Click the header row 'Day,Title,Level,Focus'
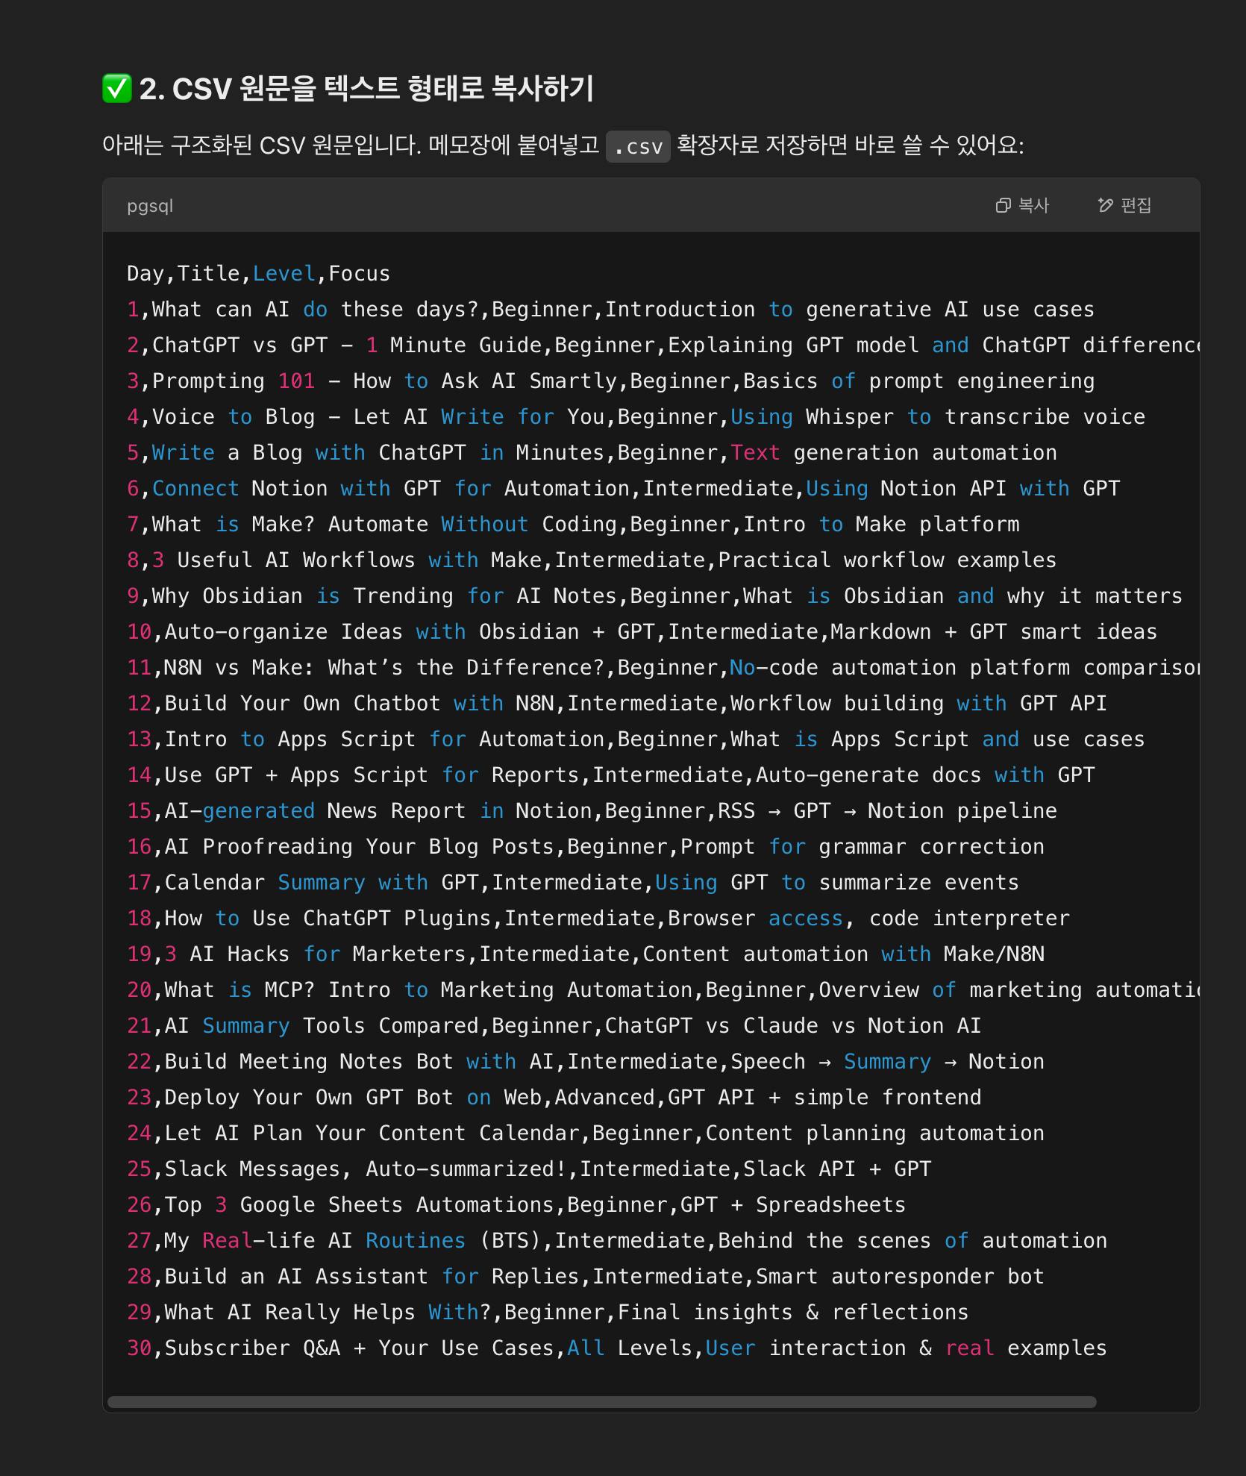Image resolution: width=1246 pixels, height=1476 pixels. [x=258, y=274]
